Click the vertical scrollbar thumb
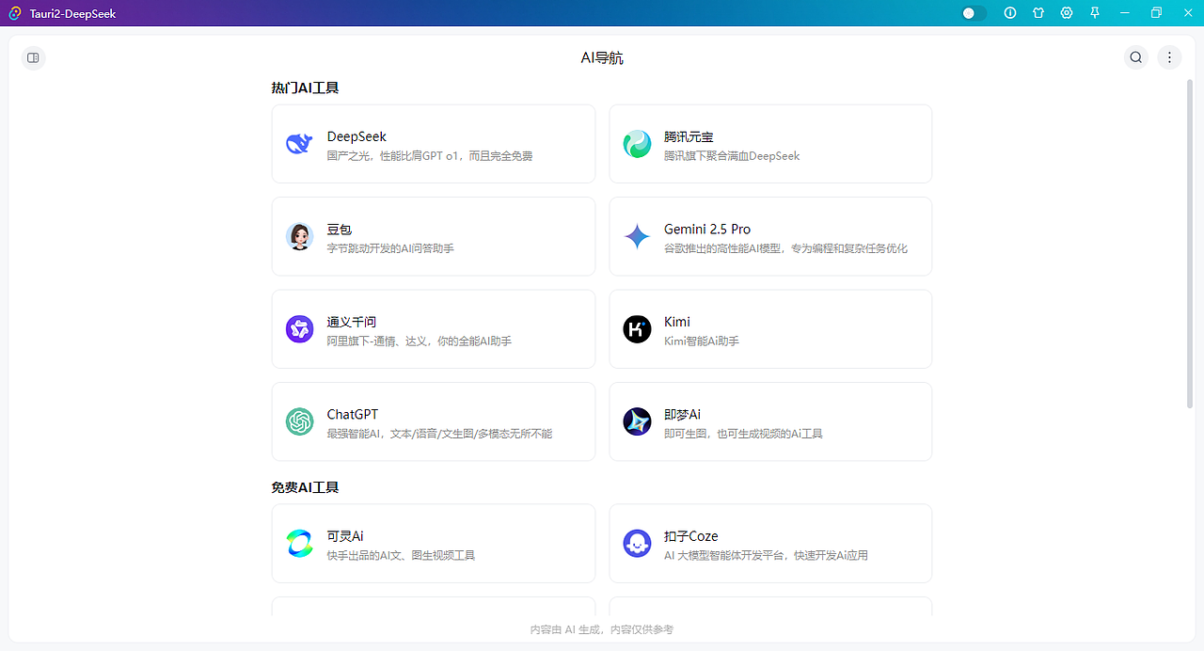The image size is (1204, 651). tap(1190, 243)
